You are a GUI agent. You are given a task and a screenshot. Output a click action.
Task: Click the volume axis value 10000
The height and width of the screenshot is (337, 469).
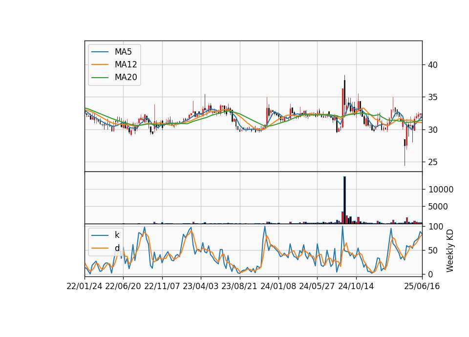point(441,190)
